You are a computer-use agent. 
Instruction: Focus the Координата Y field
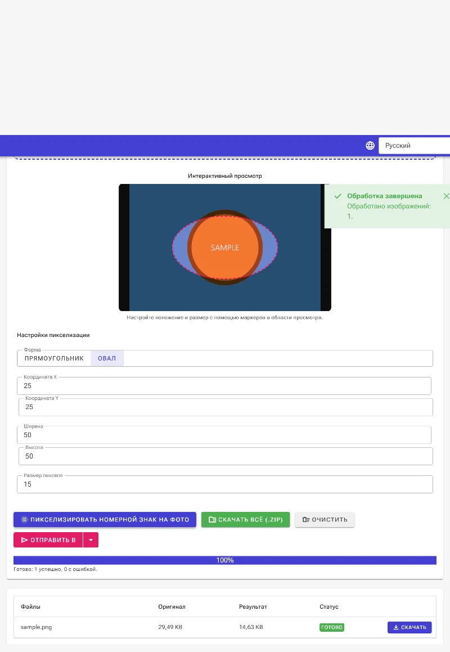(x=226, y=407)
